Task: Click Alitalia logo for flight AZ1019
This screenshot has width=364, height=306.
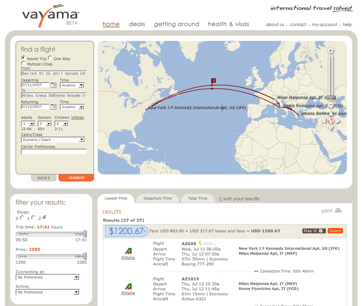Action: [128, 286]
